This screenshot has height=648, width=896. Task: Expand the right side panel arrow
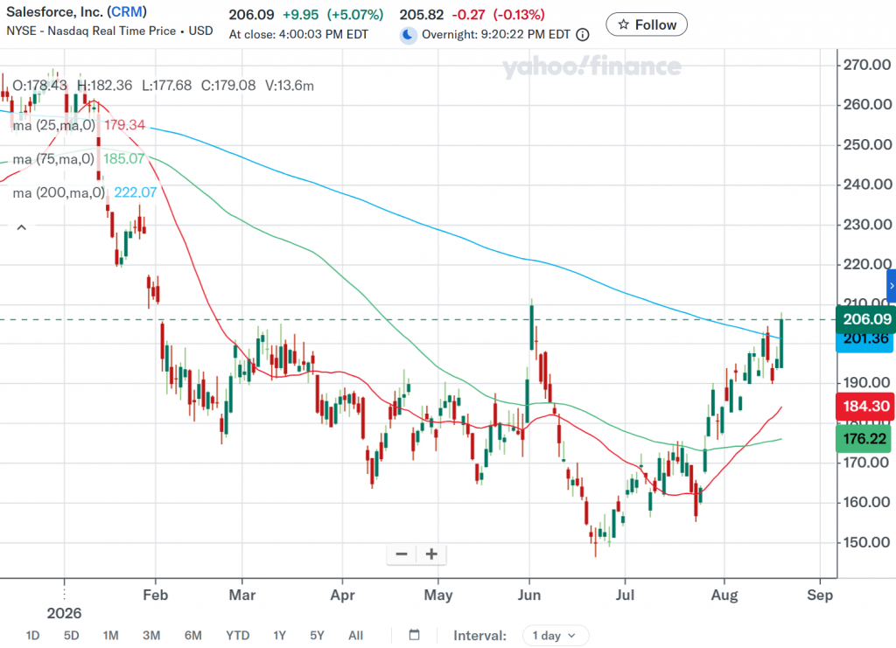[x=892, y=286]
